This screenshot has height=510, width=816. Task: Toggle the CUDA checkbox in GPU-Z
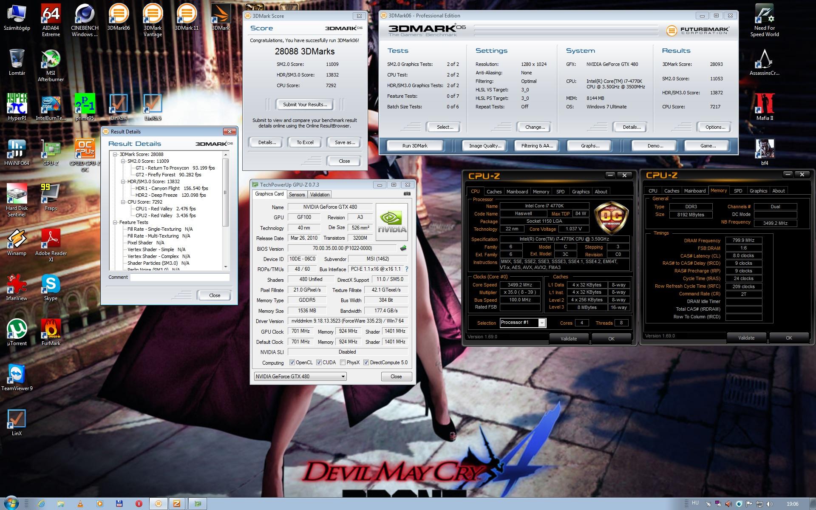pyautogui.click(x=319, y=363)
